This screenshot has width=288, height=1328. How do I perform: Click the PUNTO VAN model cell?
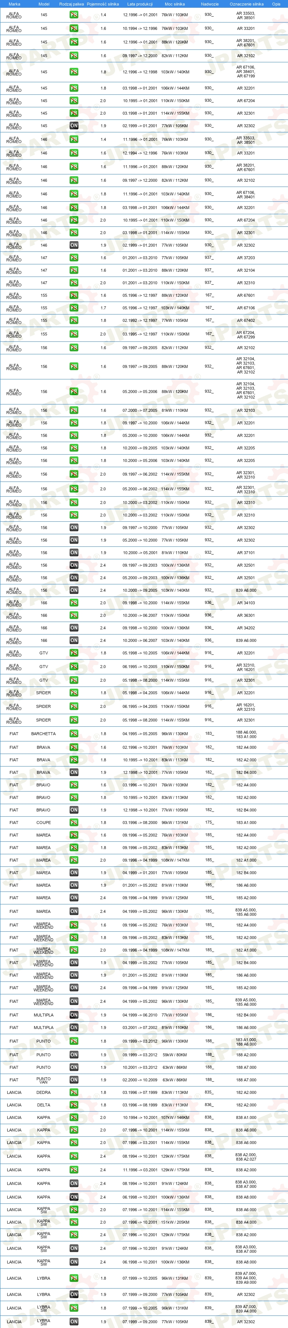click(43, 1080)
